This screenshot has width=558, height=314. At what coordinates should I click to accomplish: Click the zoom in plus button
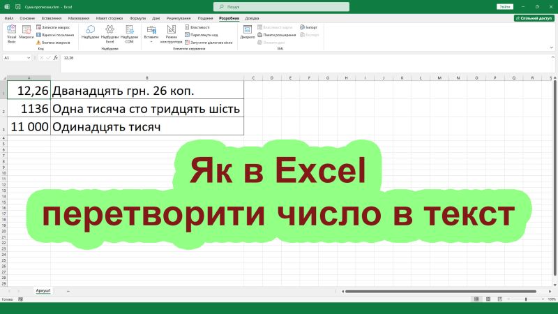(x=543, y=299)
